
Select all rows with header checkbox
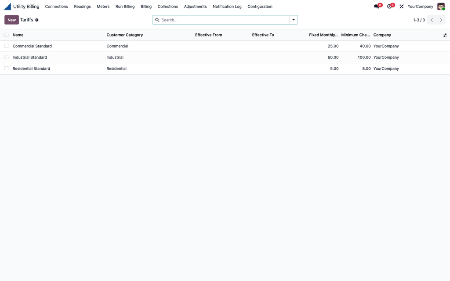[6, 35]
